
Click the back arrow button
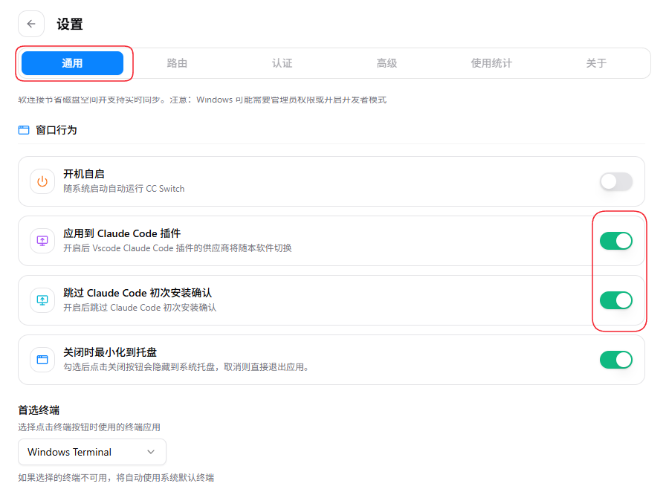pyautogui.click(x=31, y=24)
